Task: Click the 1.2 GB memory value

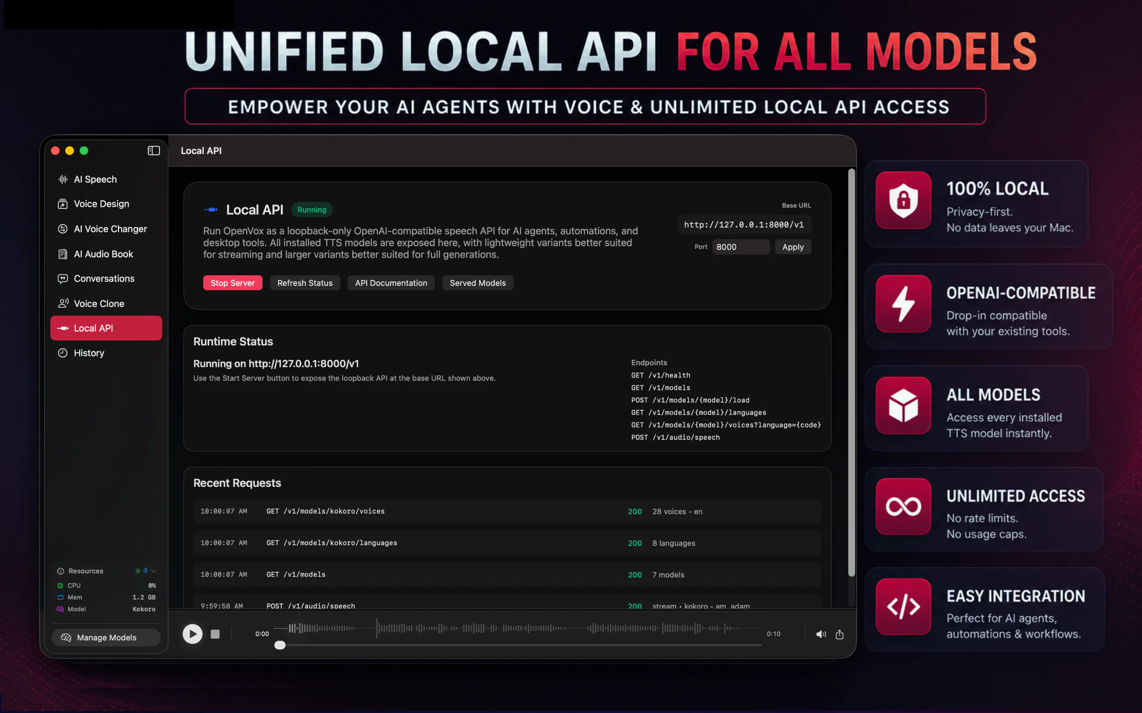Action: pyautogui.click(x=144, y=597)
